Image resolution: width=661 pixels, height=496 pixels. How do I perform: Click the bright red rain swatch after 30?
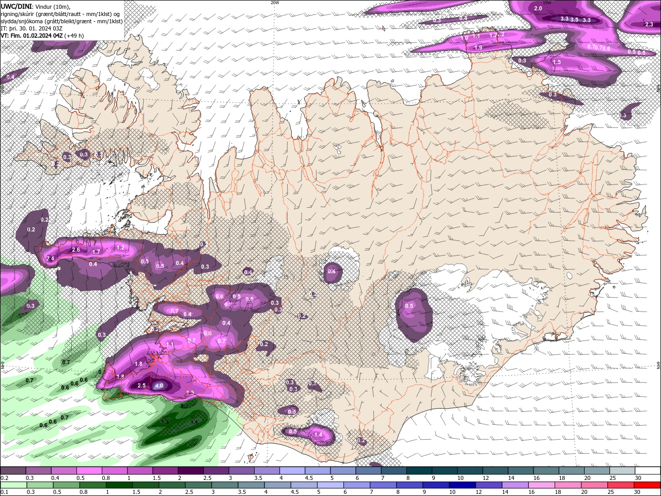click(x=648, y=485)
